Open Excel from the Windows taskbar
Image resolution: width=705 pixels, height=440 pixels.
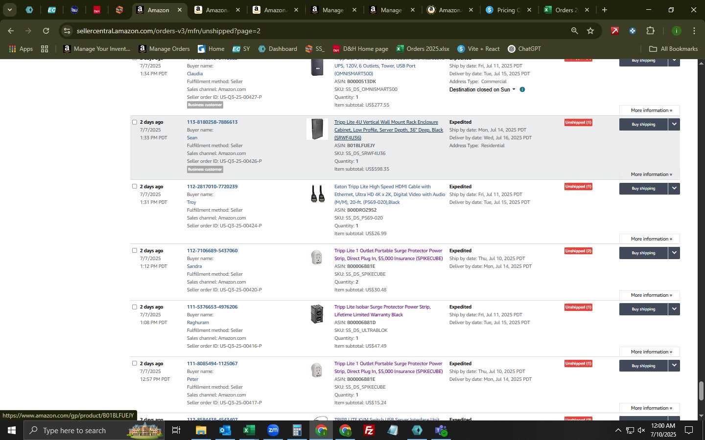click(249, 430)
